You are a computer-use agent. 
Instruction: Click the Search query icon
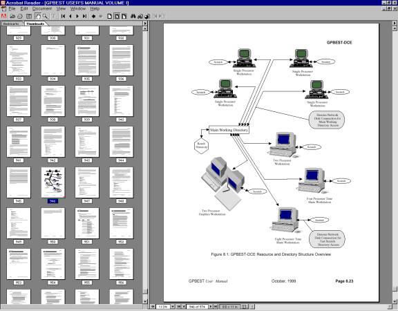coord(140,17)
